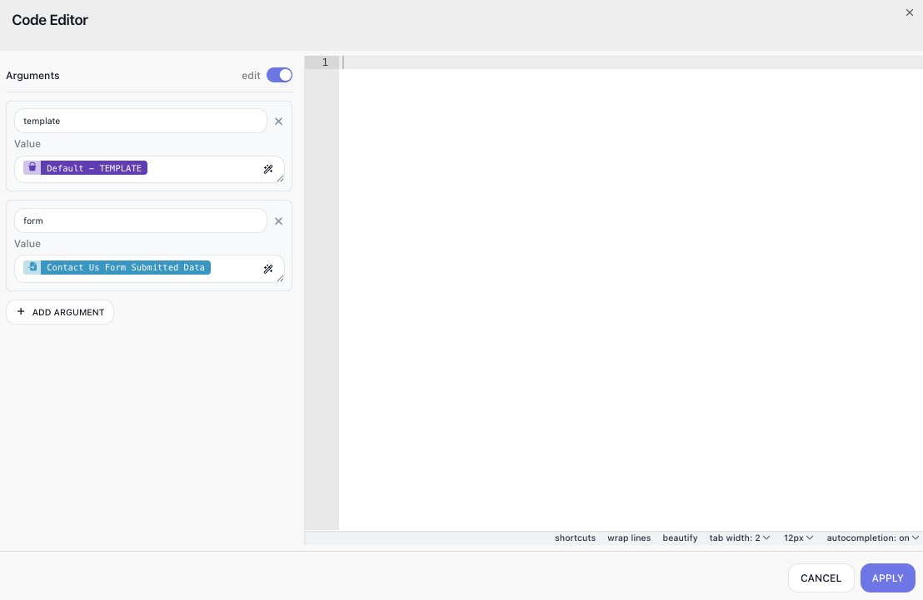Edit the form argument name field
Image resolution: width=923 pixels, height=600 pixels.
141,221
